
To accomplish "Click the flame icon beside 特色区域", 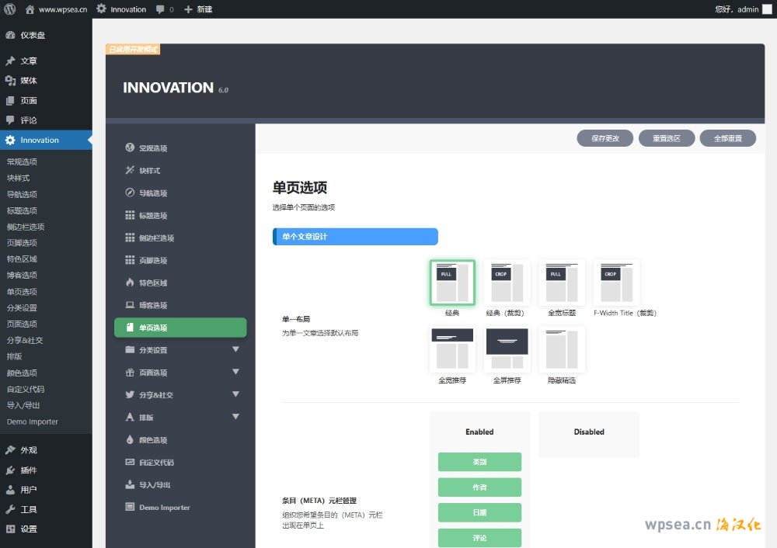I will point(130,283).
